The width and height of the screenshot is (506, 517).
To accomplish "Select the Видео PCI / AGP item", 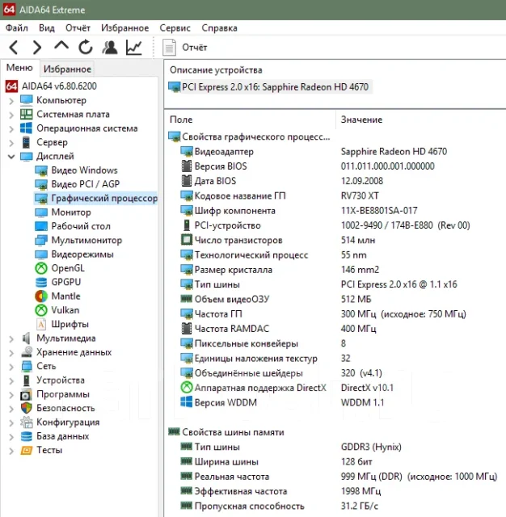I will pos(85,184).
